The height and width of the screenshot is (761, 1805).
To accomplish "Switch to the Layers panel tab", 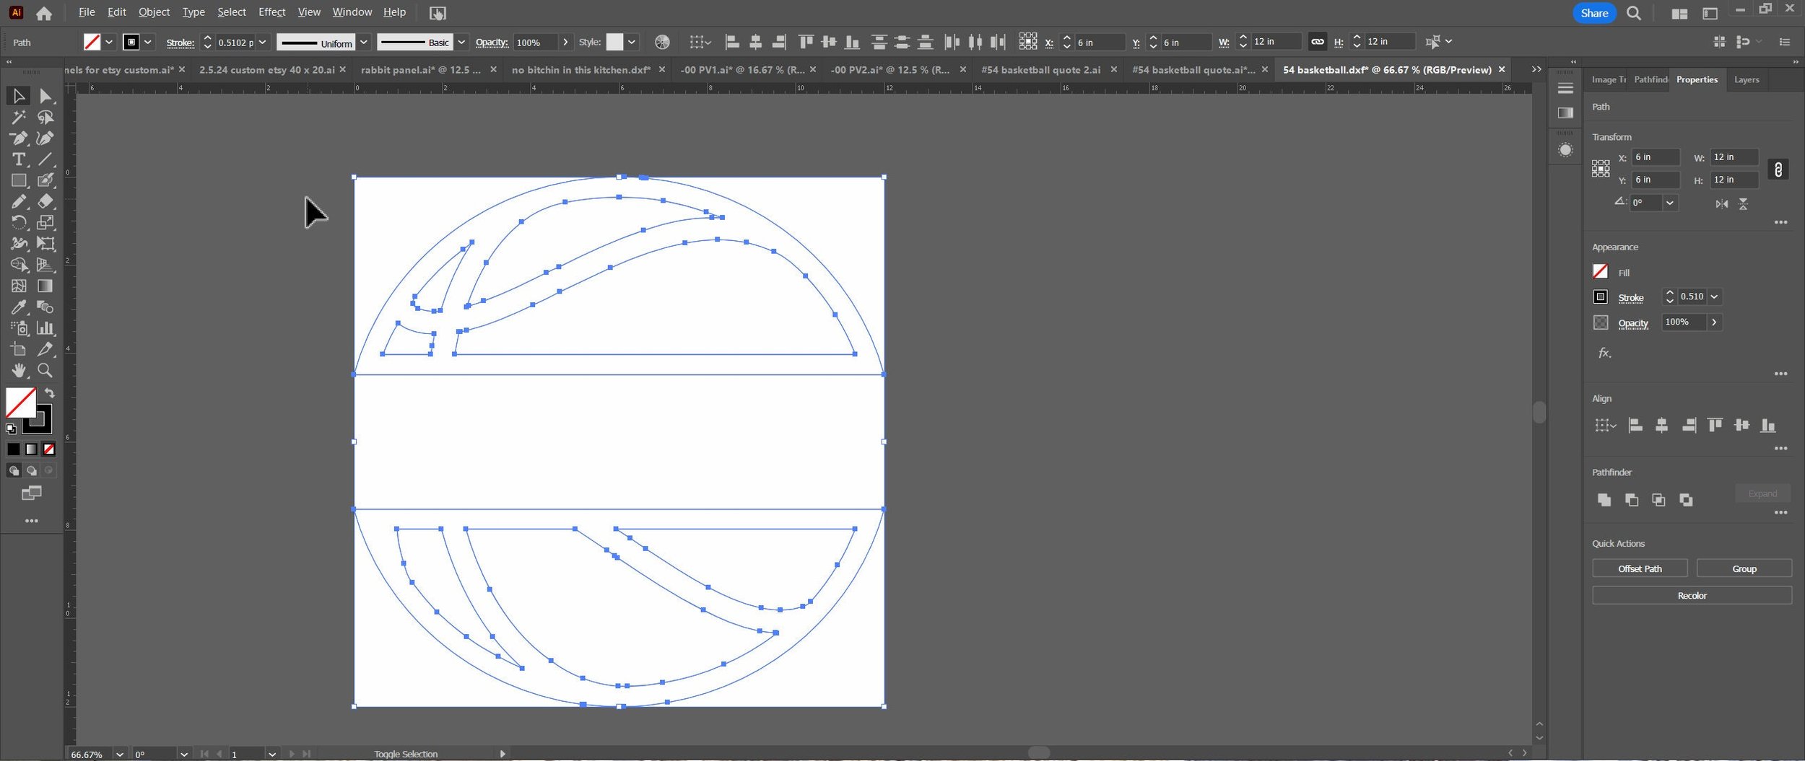I will click(x=1747, y=79).
